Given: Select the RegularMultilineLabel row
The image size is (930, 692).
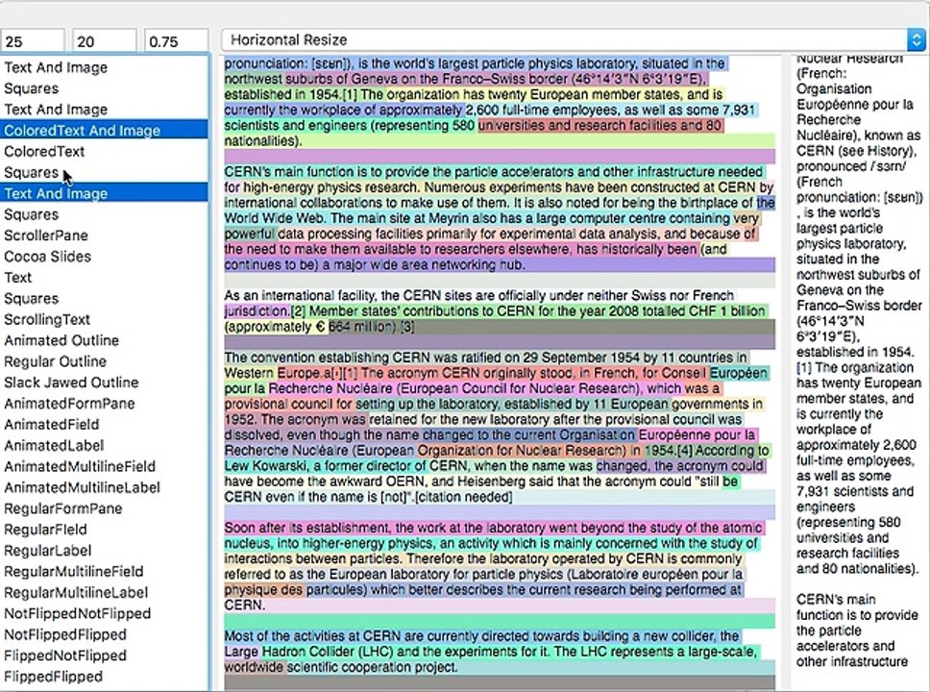Looking at the screenshot, I should pos(105,592).
